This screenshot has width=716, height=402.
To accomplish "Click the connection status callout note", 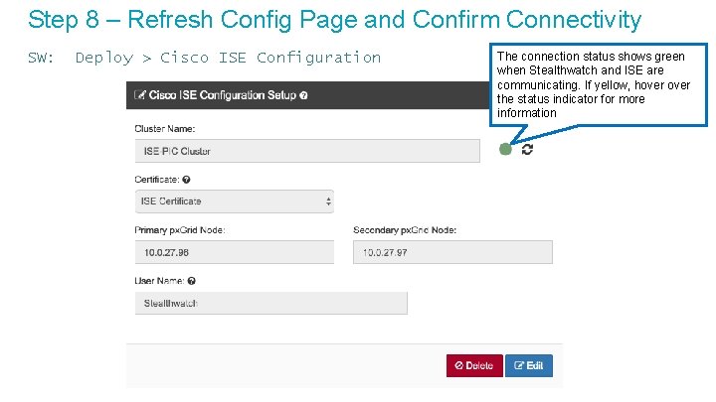I will (601, 85).
